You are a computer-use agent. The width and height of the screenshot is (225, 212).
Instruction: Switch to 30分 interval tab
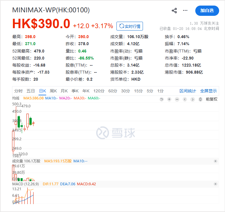[126, 91]
